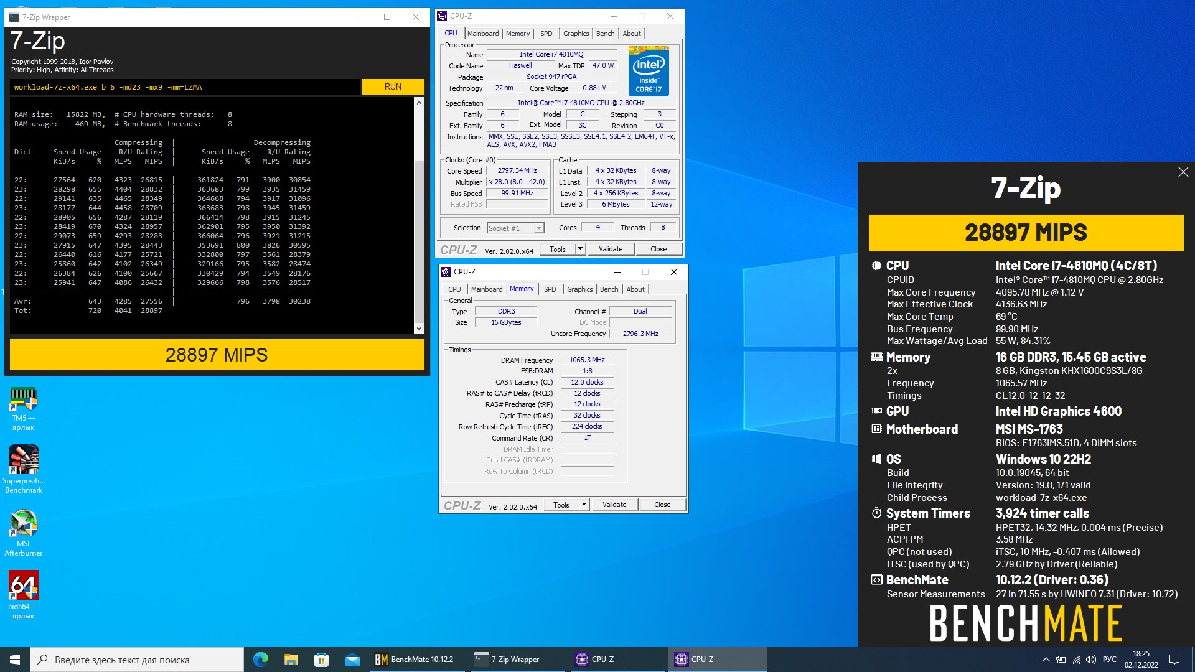Screen dimensions: 1195x672
Task: Click Multiplier value x 28.0
Action: coord(517,182)
